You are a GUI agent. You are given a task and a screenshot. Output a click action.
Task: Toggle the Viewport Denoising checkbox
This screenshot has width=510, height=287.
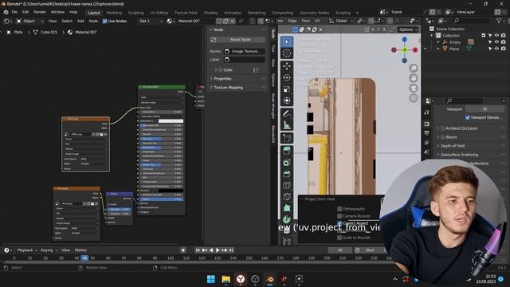tap(468, 117)
